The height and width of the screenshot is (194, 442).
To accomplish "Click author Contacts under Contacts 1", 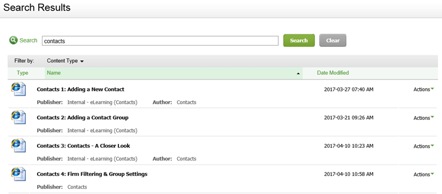I will (186, 103).
